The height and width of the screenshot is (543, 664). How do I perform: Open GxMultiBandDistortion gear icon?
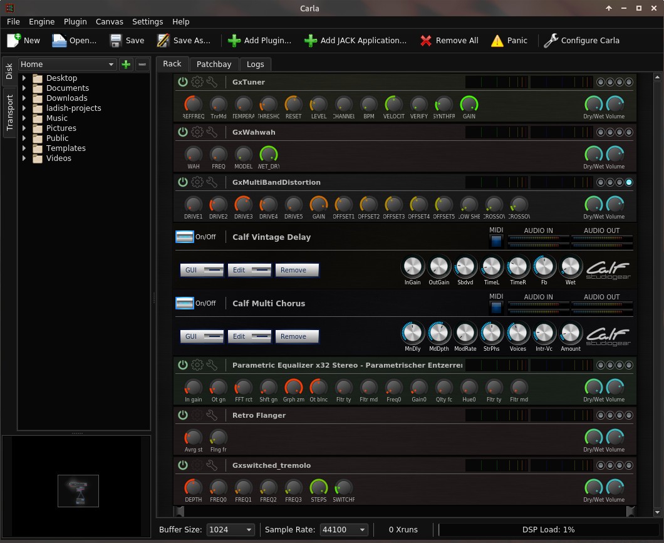[197, 182]
